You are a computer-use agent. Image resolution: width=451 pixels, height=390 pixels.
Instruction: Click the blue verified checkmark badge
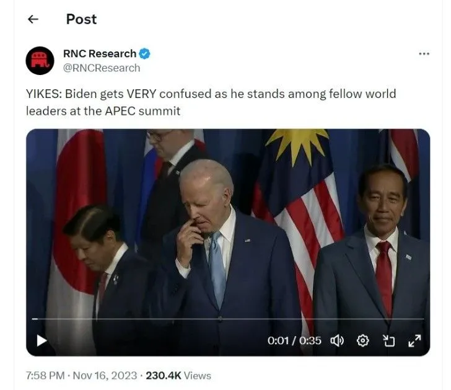144,54
